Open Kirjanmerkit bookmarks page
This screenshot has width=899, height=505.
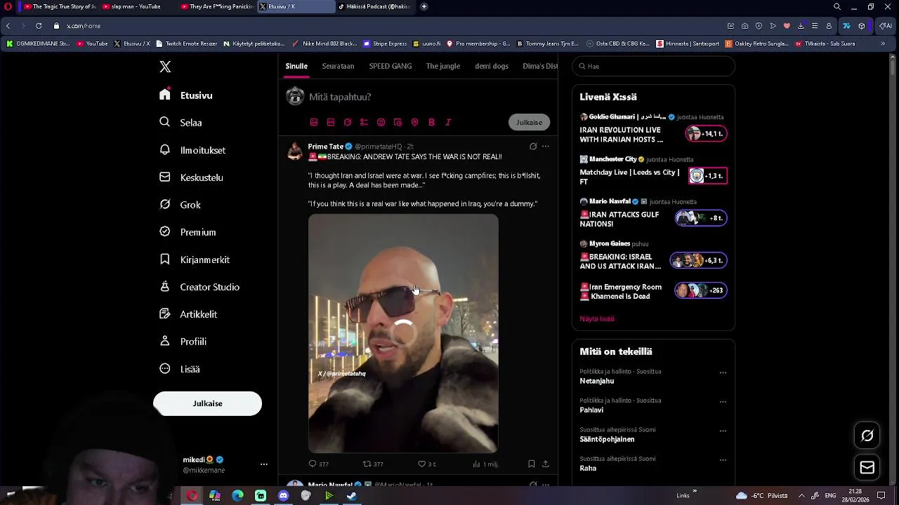point(195,260)
